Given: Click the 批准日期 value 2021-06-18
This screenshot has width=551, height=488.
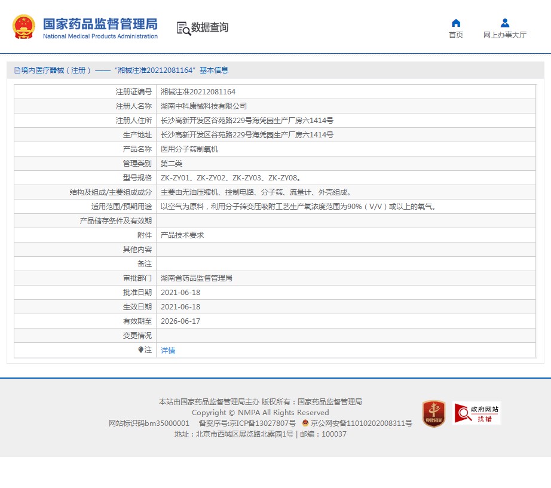Looking at the screenshot, I should click(x=180, y=293).
